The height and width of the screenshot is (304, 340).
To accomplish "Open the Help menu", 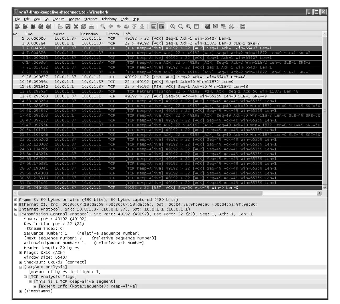I will (x=136, y=19).
